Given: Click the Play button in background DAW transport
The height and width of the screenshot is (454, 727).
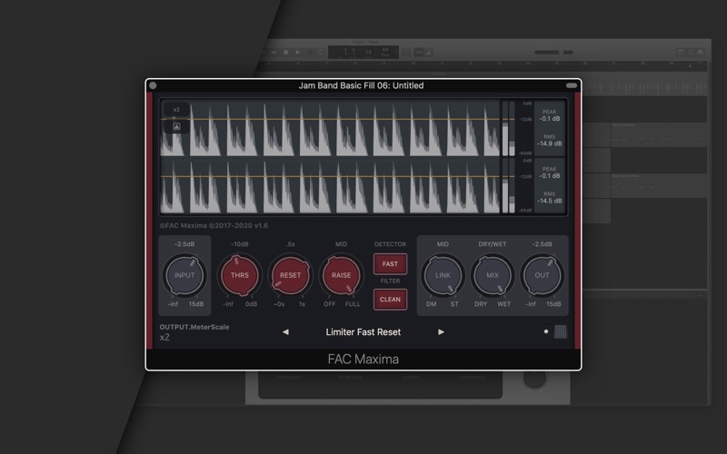Looking at the screenshot, I should click(x=298, y=53).
